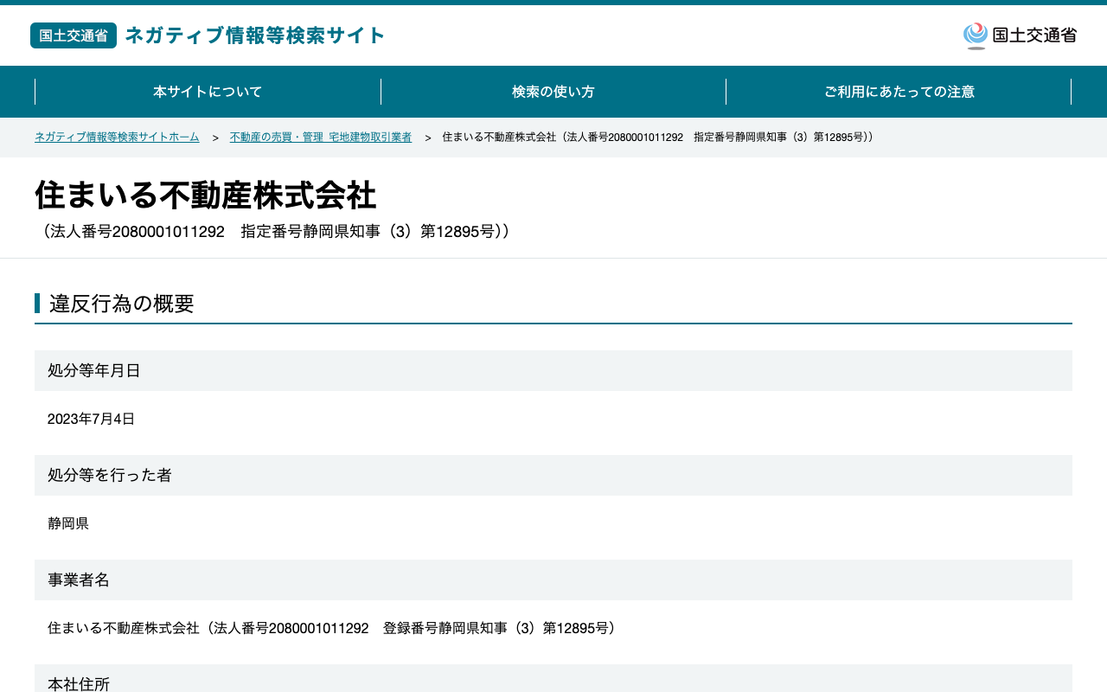Click the 国土交通省 text beside the emblem
Viewport: 1107px width, 692px height.
pos(1034,35)
